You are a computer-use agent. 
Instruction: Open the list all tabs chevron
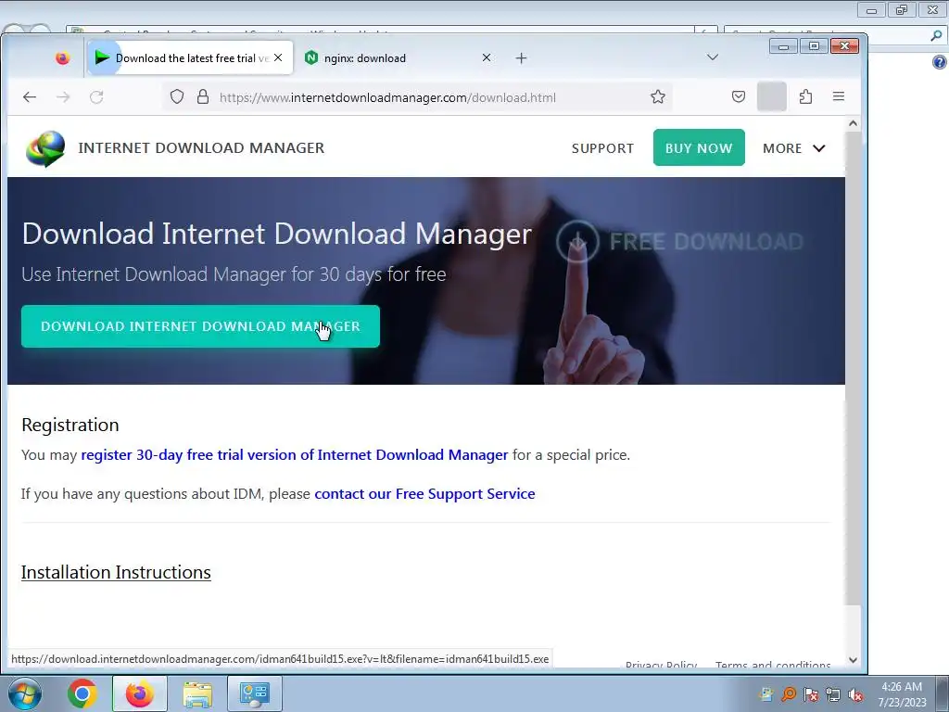[713, 57]
